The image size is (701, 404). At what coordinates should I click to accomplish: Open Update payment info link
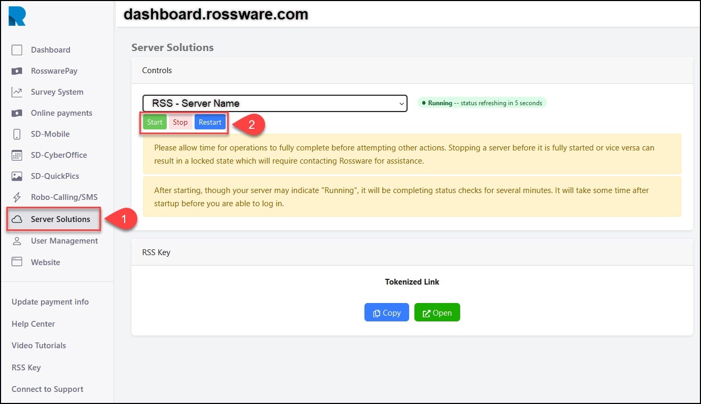pos(50,302)
